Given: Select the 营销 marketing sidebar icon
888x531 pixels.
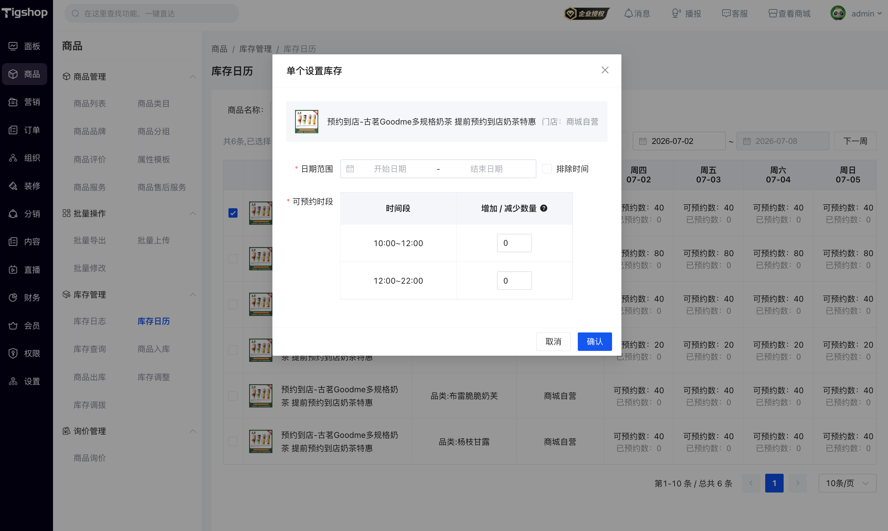Looking at the screenshot, I should 13,102.
